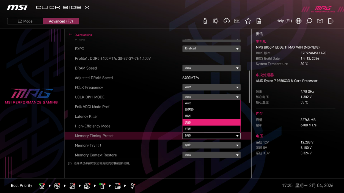The image size is (344, 193).
Task: Select the second boot device optical disc
Action: point(57,186)
